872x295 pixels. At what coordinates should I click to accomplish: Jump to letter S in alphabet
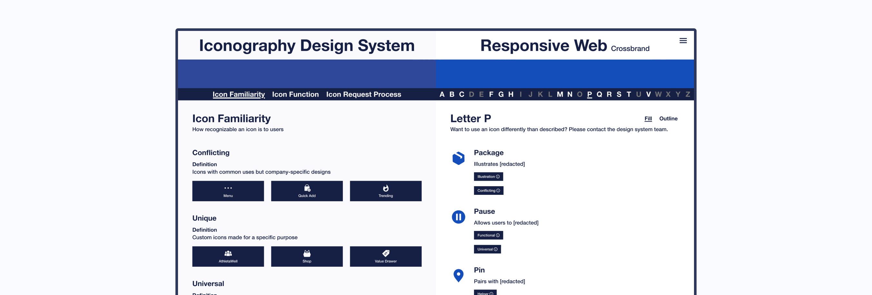point(619,94)
